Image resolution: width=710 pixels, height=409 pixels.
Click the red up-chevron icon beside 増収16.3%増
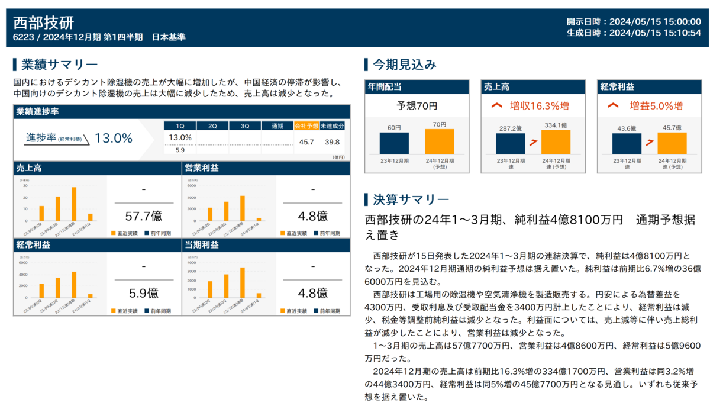pyautogui.click(x=496, y=106)
